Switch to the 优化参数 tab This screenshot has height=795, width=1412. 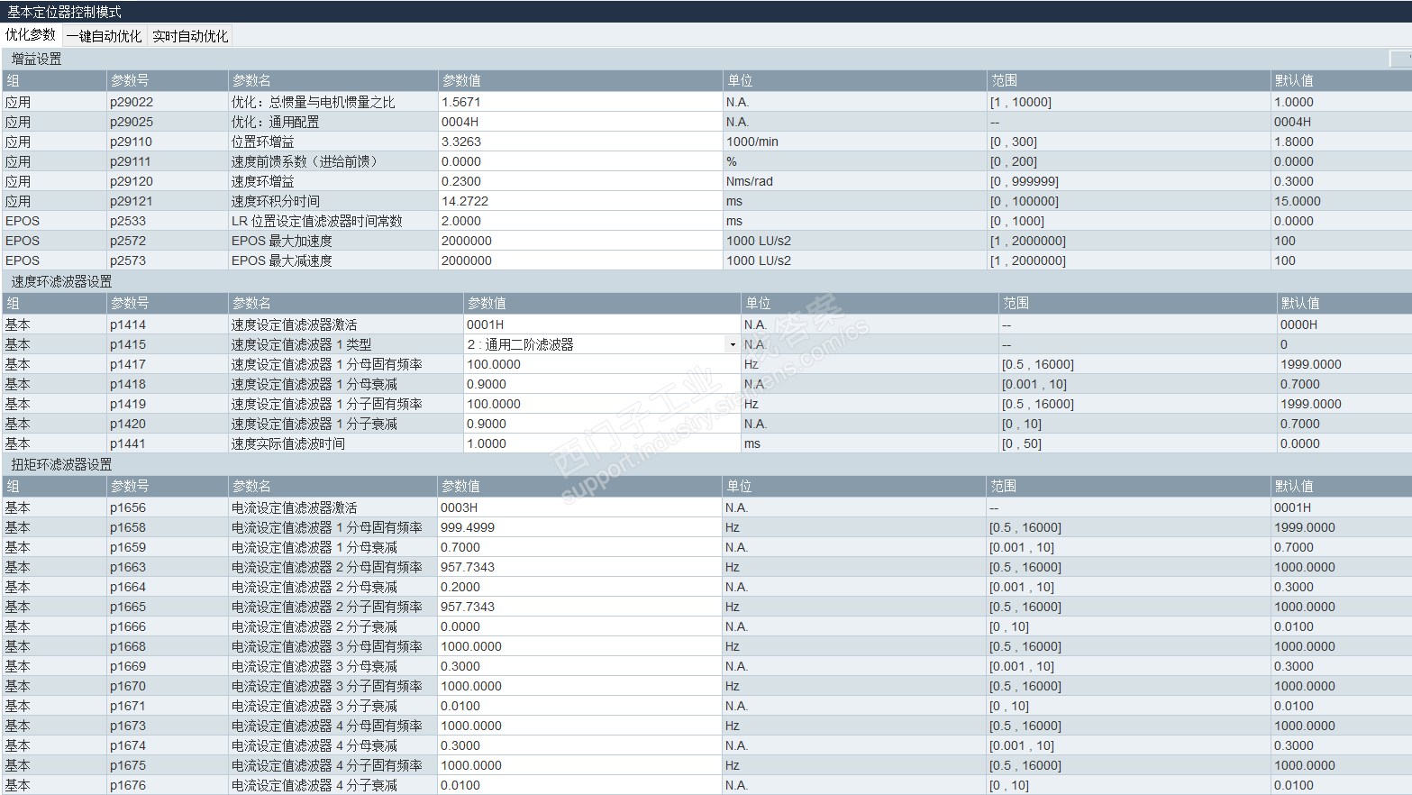31,35
